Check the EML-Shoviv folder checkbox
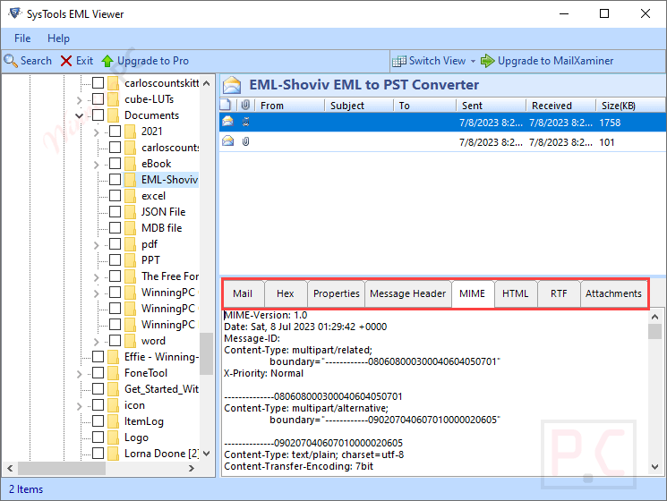The width and height of the screenshot is (667, 501). pyautogui.click(x=115, y=180)
